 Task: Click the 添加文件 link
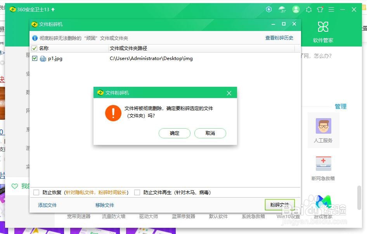(47, 205)
